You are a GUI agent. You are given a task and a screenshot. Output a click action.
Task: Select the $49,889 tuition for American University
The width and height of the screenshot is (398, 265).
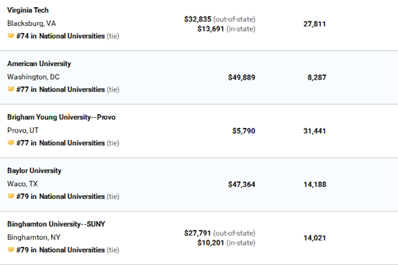point(241,78)
